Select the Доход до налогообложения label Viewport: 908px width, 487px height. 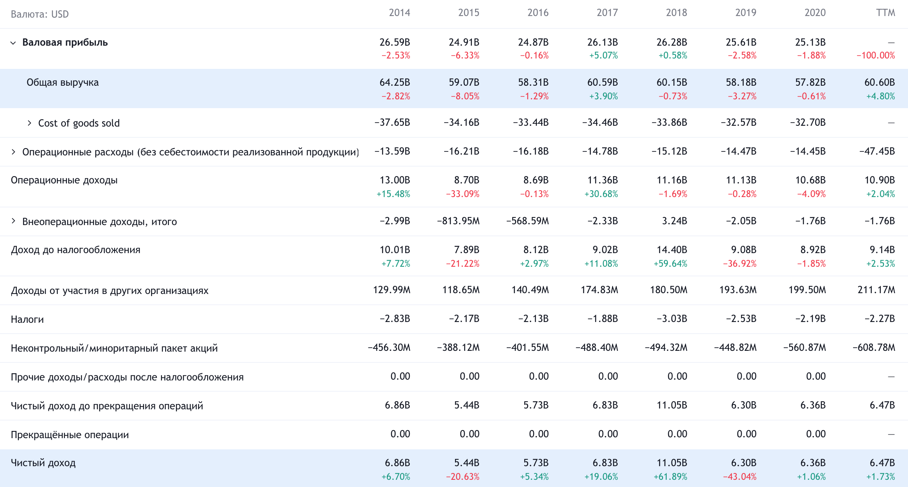[76, 250]
